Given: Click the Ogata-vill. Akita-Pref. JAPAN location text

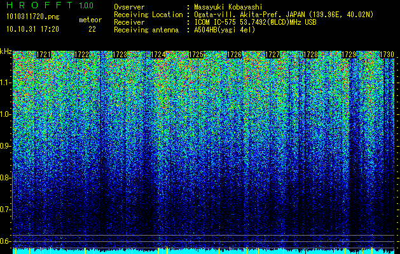Looking at the screenshot, I should pyautogui.click(x=284, y=15).
